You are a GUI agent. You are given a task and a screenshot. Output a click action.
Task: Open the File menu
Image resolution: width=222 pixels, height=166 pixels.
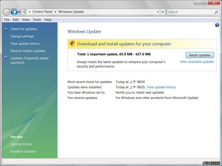(7, 20)
